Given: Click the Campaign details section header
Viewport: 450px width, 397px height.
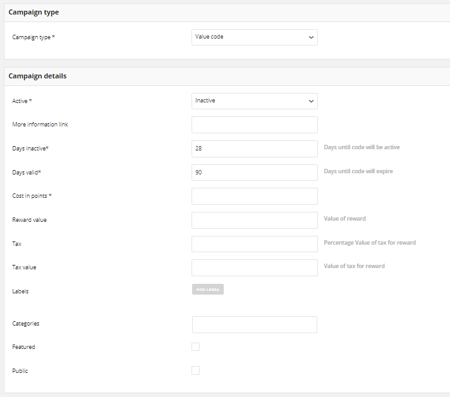Looking at the screenshot, I should click(37, 76).
